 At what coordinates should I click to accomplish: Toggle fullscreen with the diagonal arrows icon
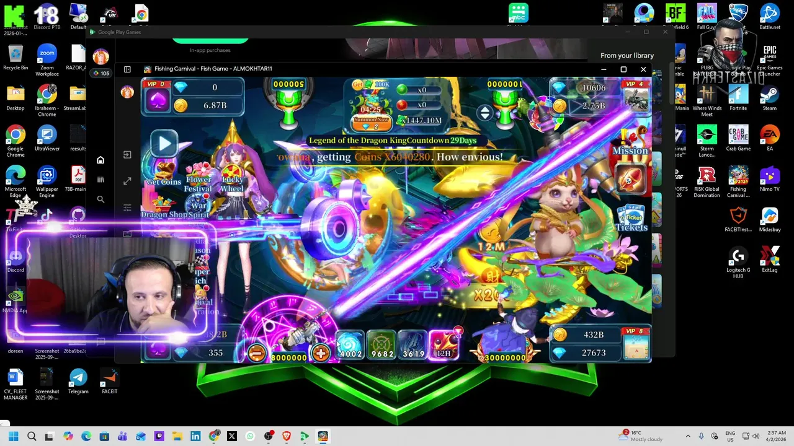127,181
